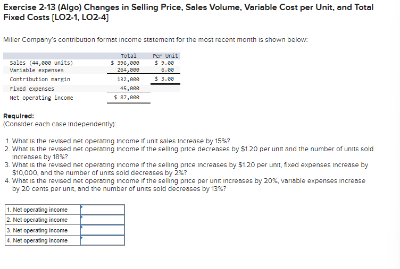Click the 'Required:' bold heading
The height and width of the screenshot is (269, 400).
[19, 116]
